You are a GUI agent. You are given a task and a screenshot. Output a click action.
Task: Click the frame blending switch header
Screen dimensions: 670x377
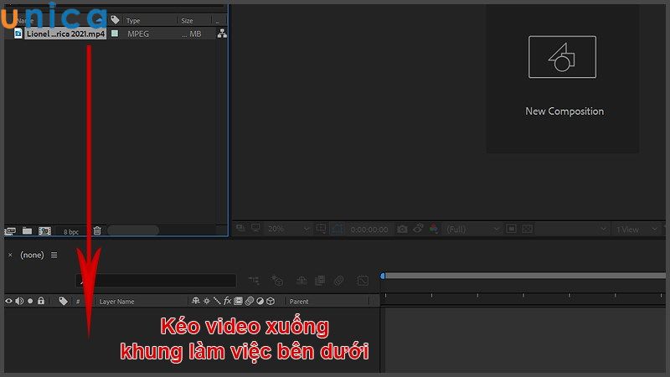[239, 301]
